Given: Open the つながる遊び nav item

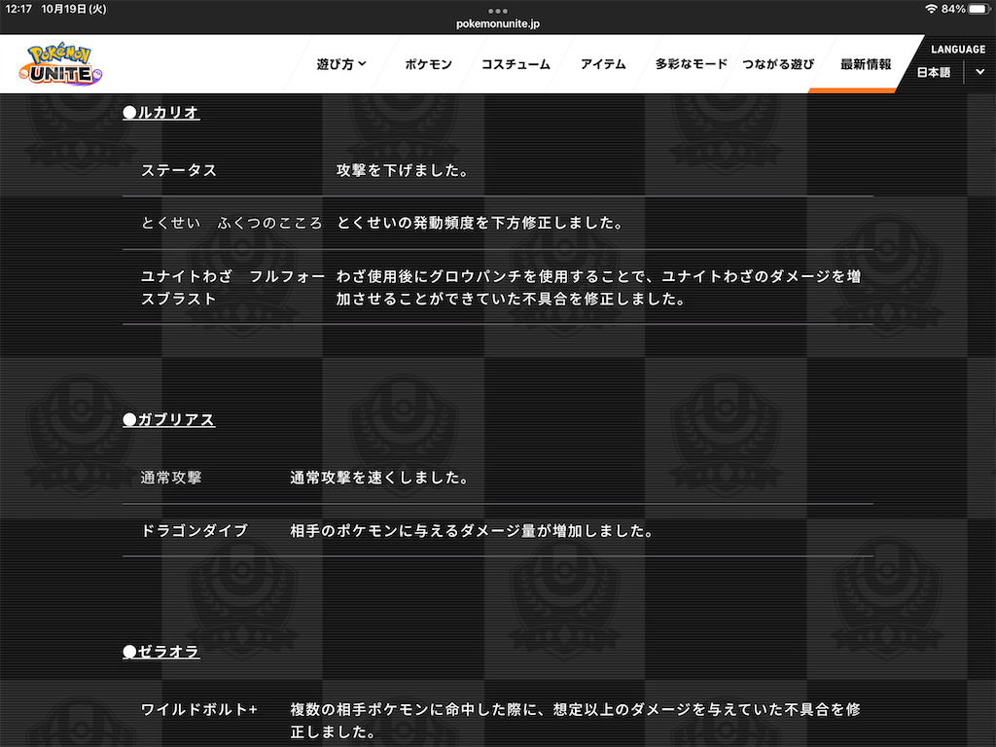Looking at the screenshot, I should 778,64.
